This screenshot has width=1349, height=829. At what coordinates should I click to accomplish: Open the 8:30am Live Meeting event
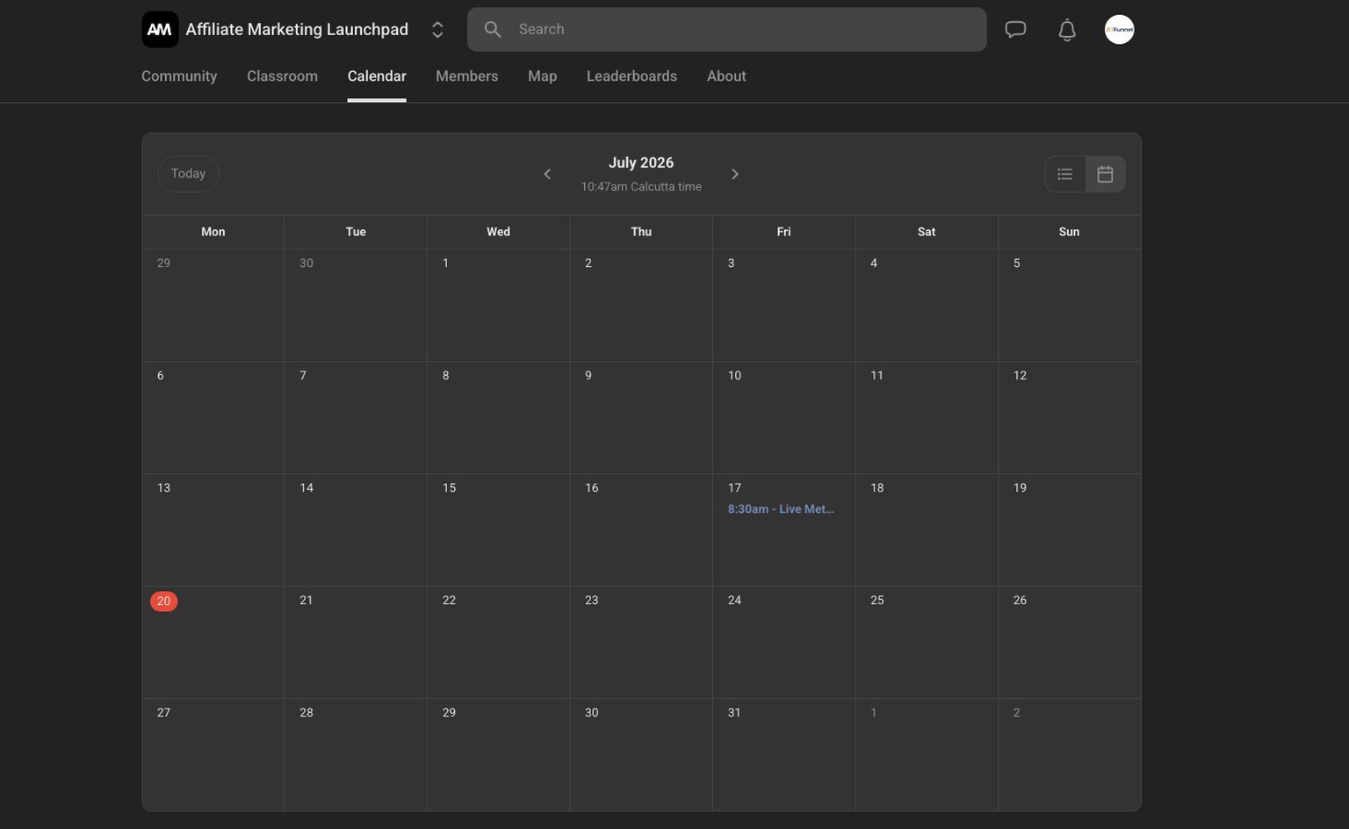pos(781,509)
